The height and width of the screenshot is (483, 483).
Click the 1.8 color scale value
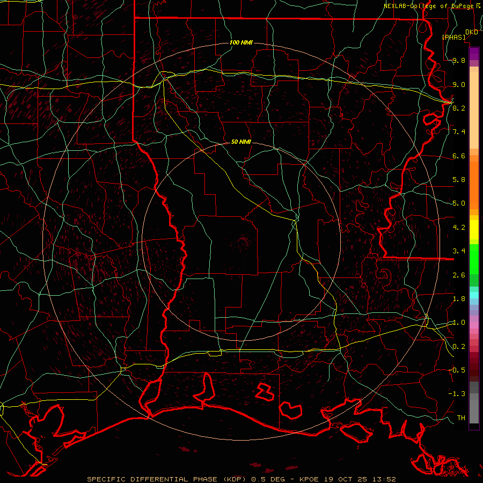(459, 299)
